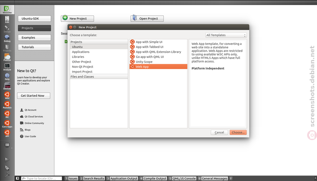Select Unity Scope template
Image resolution: width=317 pixels, height=181 pixels.
(158, 62)
